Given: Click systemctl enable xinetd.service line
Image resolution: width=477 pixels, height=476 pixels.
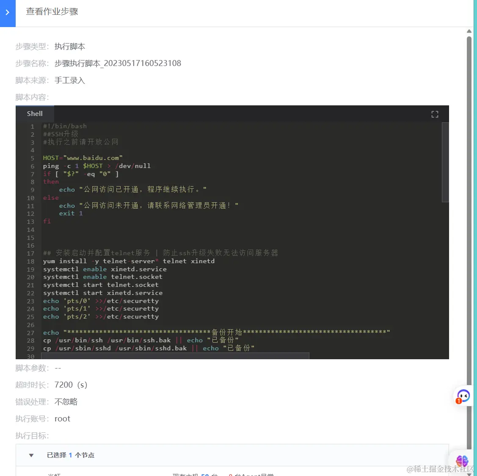Looking at the screenshot, I should [105, 269].
